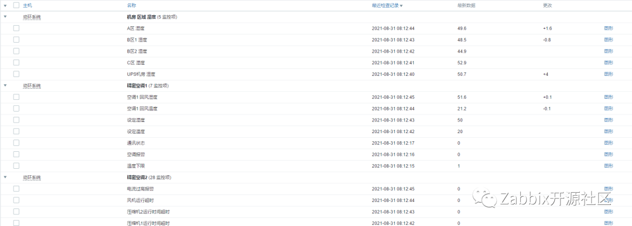Click the 机房 区域 湿度 group title
This screenshot has width=632, height=226.
pos(141,18)
